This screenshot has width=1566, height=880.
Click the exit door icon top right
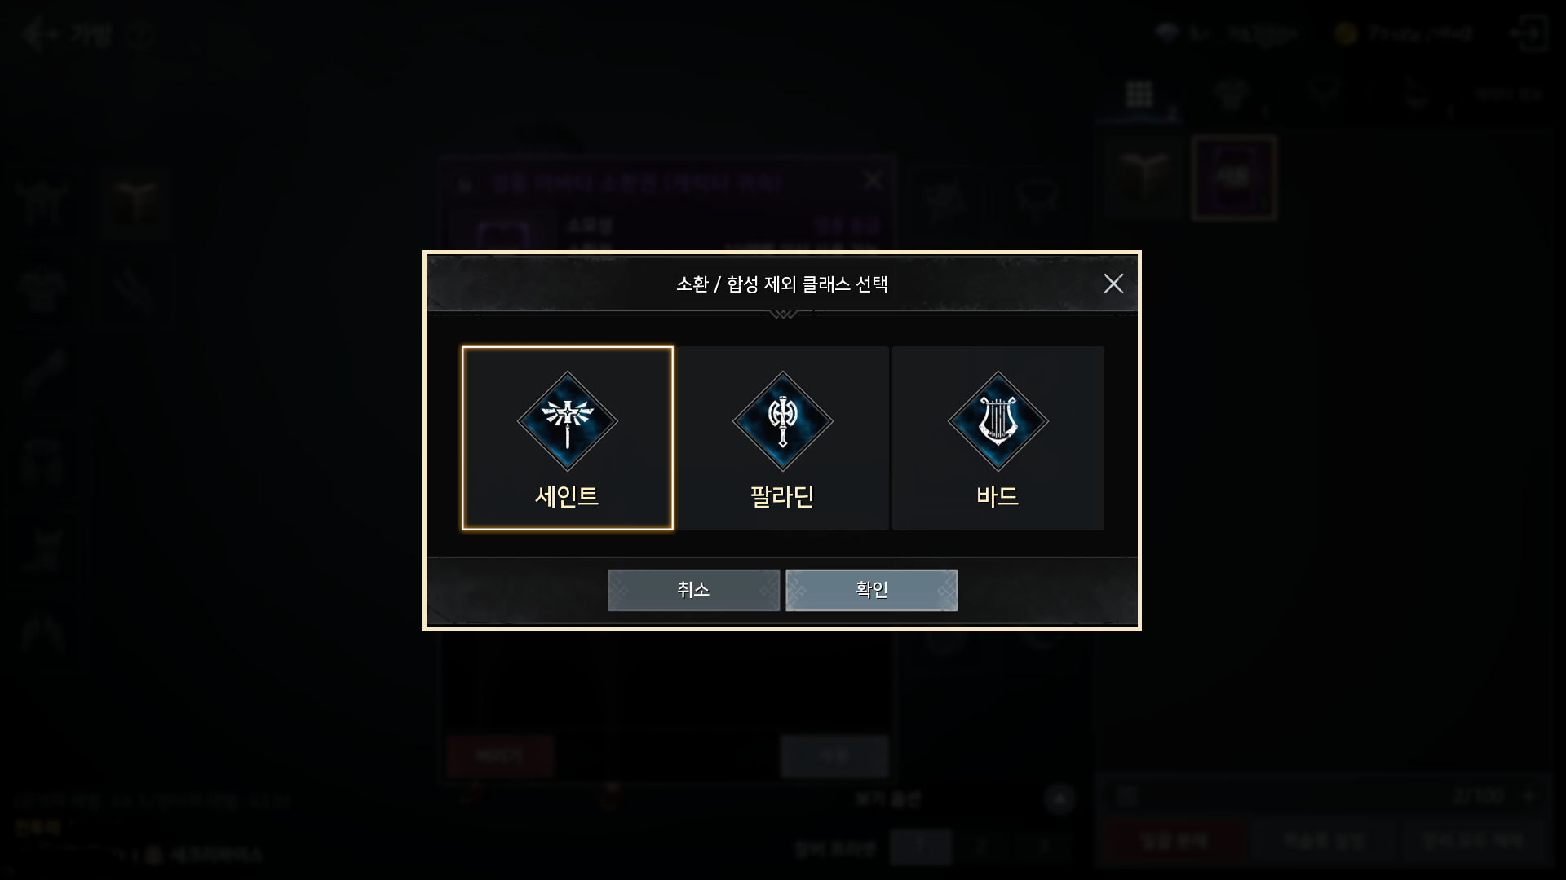(1528, 33)
